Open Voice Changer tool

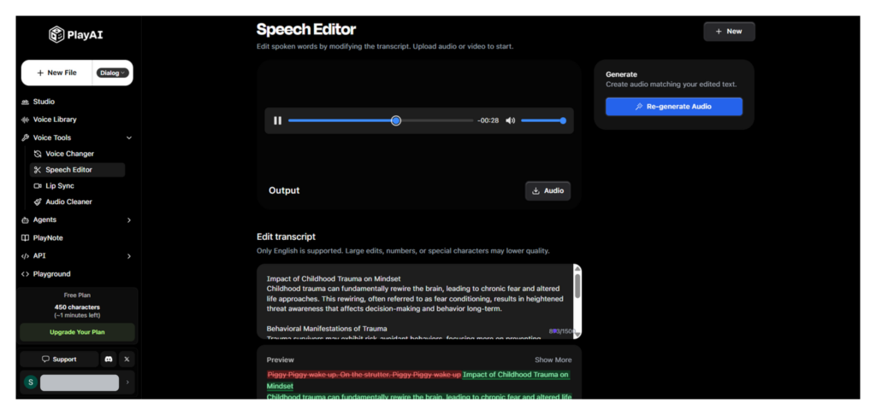click(x=69, y=154)
